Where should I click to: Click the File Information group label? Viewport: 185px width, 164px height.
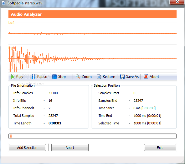23,85
